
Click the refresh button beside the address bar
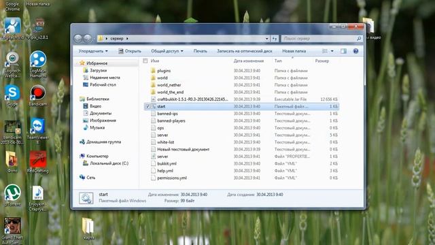[x=275, y=39]
